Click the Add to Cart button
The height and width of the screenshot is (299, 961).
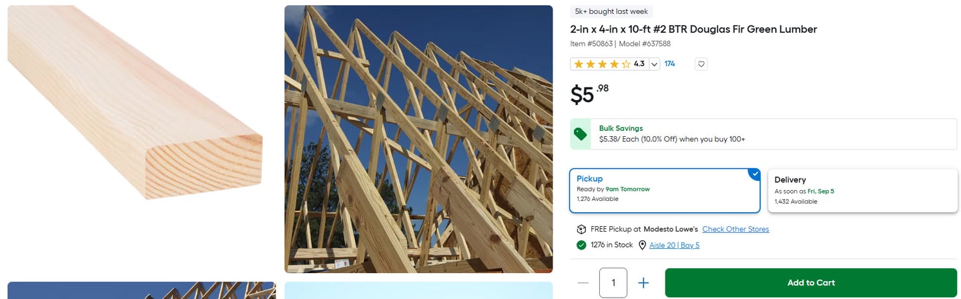pyautogui.click(x=811, y=283)
